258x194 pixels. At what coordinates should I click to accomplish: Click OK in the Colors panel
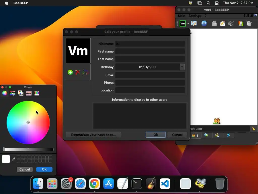point(44,169)
